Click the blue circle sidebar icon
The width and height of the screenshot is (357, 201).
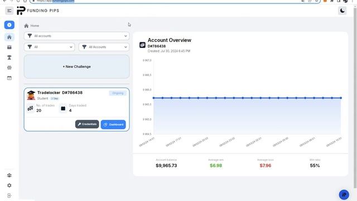tap(9, 25)
